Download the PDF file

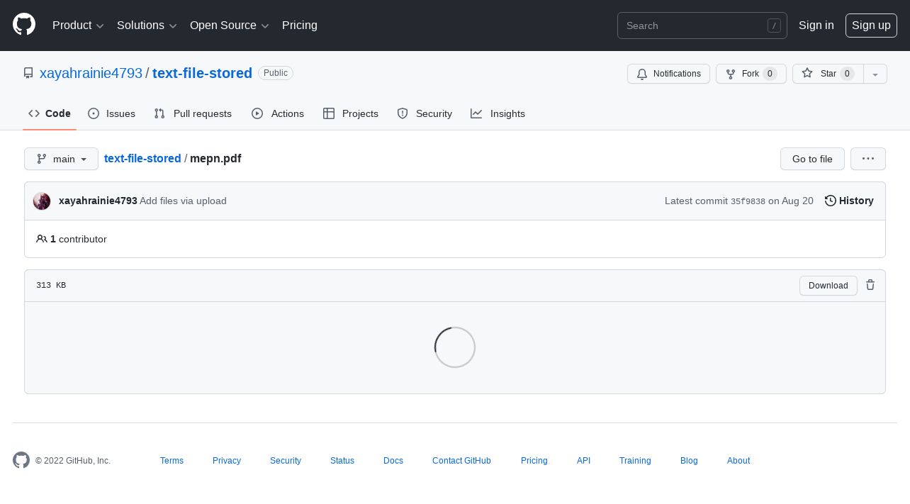tap(828, 286)
